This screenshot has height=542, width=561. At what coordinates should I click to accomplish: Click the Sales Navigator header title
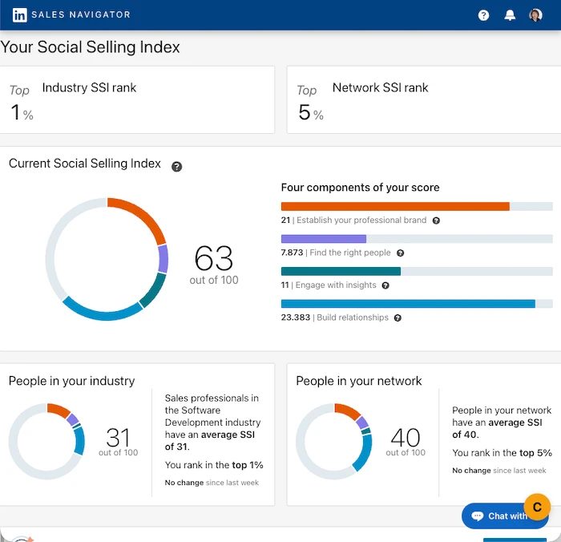[80, 14]
